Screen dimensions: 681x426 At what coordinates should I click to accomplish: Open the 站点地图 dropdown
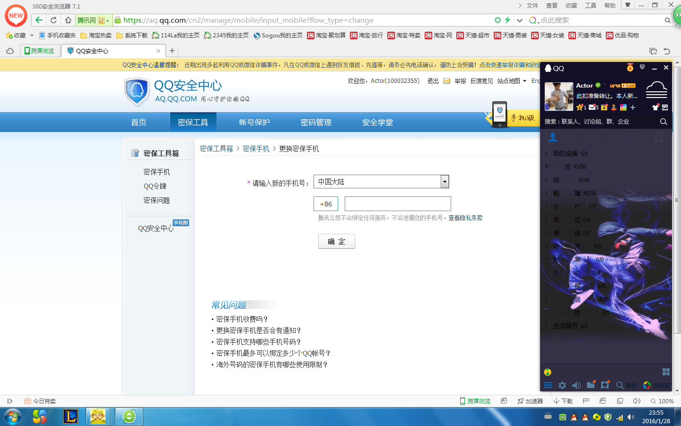[x=512, y=81]
